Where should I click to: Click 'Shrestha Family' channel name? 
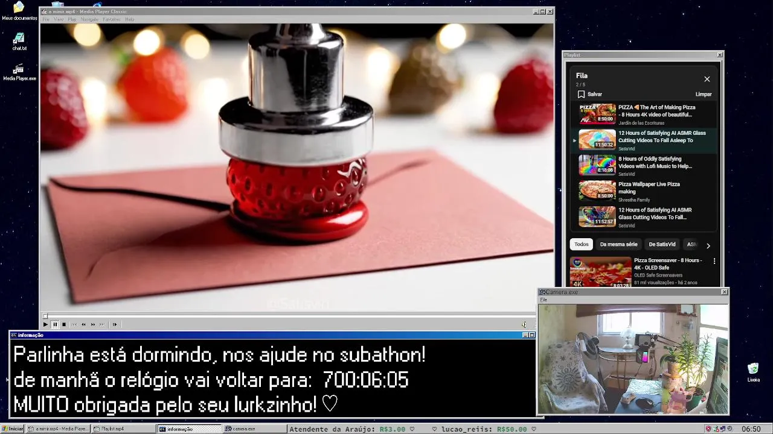coord(634,200)
